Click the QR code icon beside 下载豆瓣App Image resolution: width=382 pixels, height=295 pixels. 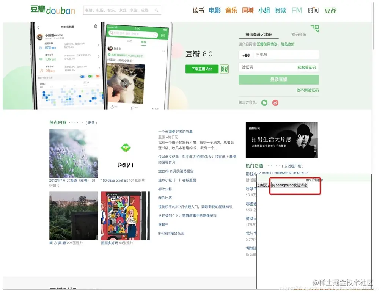(x=225, y=69)
